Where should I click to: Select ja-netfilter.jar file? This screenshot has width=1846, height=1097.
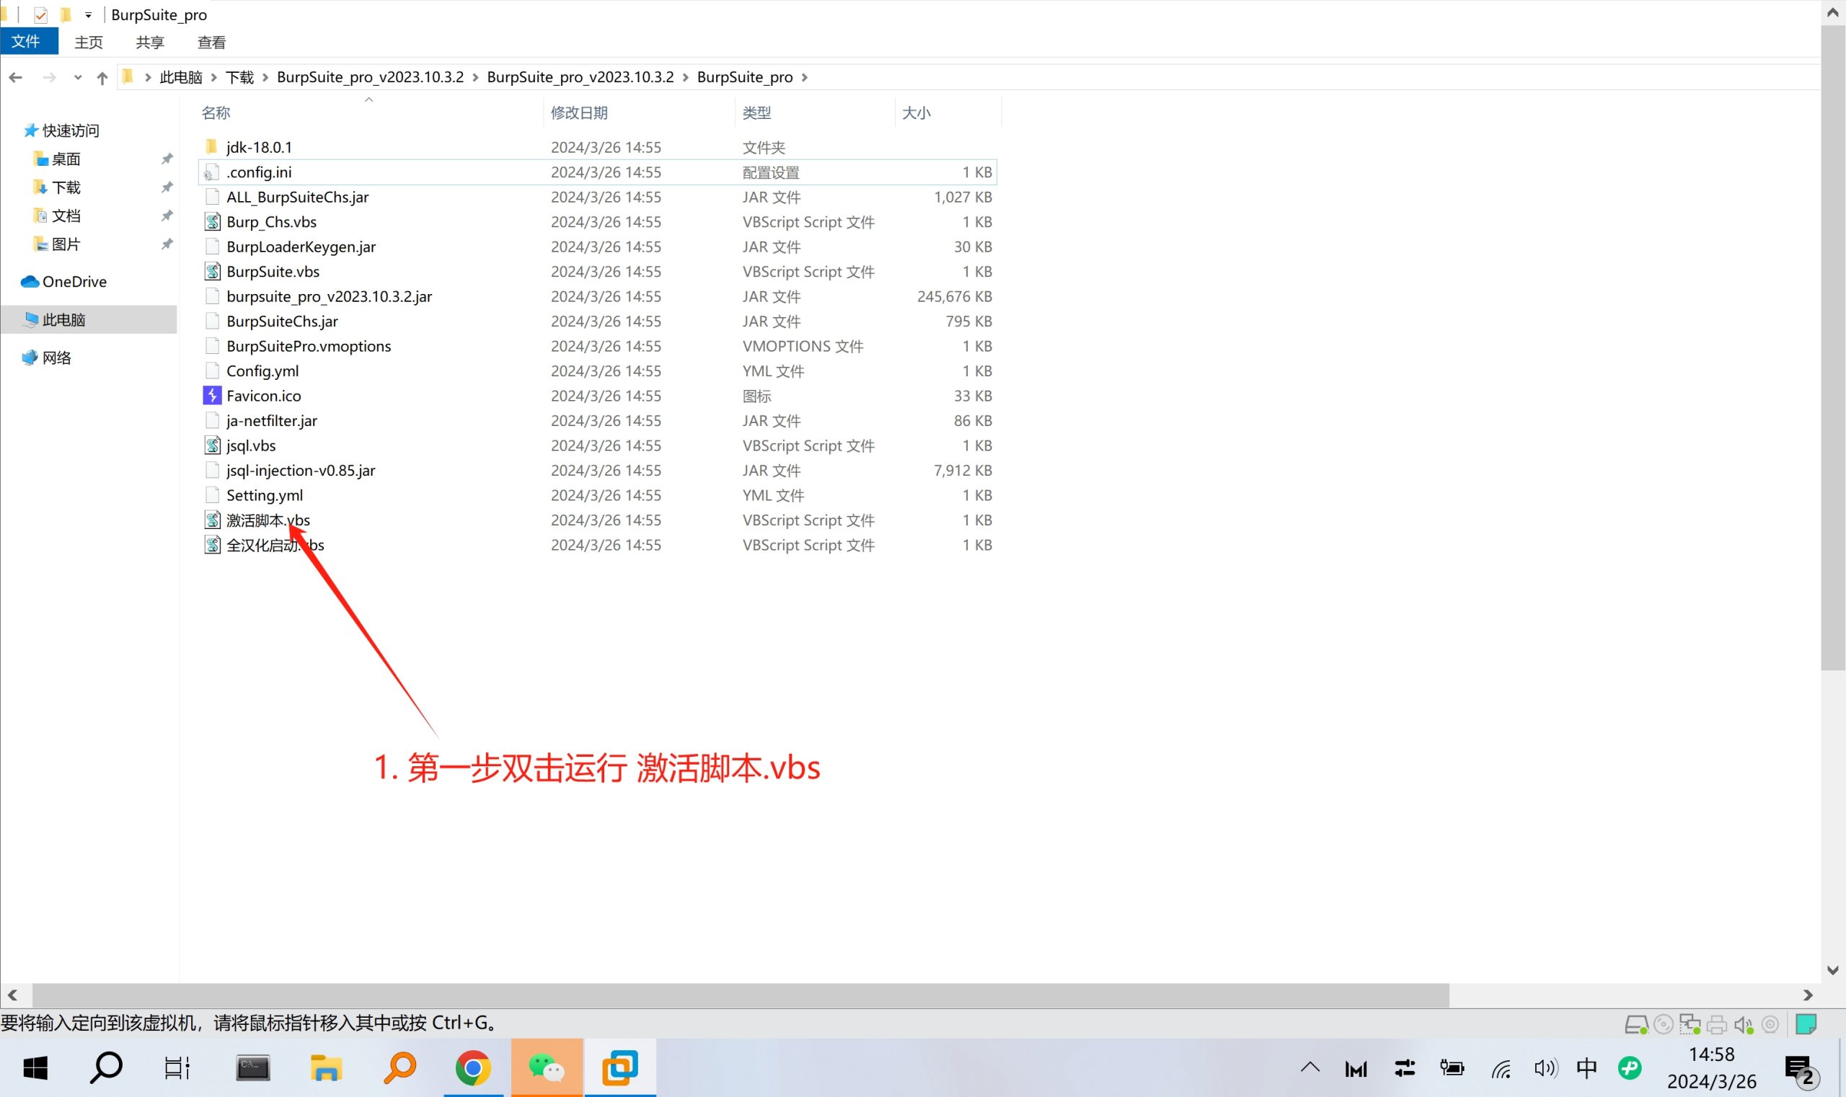pos(271,421)
